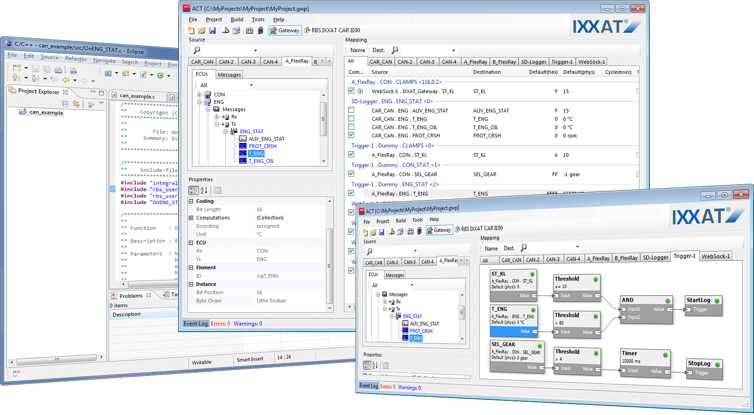Click download-to-device icon in back ACT toolbar
The height and width of the screenshot is (415, 754).
(x=250, y=30)
